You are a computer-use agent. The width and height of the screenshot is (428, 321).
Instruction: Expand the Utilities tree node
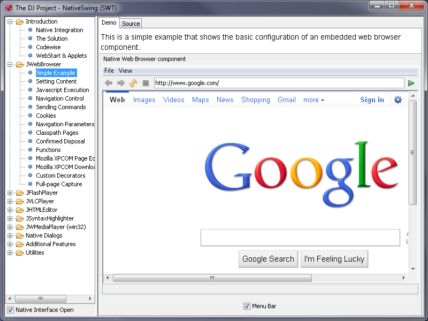10,253
